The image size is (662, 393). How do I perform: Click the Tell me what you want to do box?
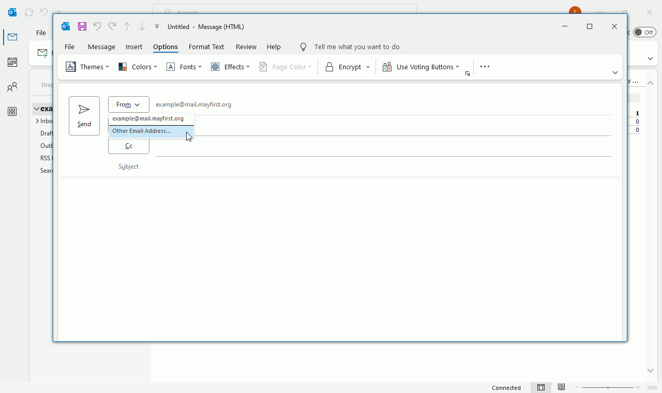(357, 47)
